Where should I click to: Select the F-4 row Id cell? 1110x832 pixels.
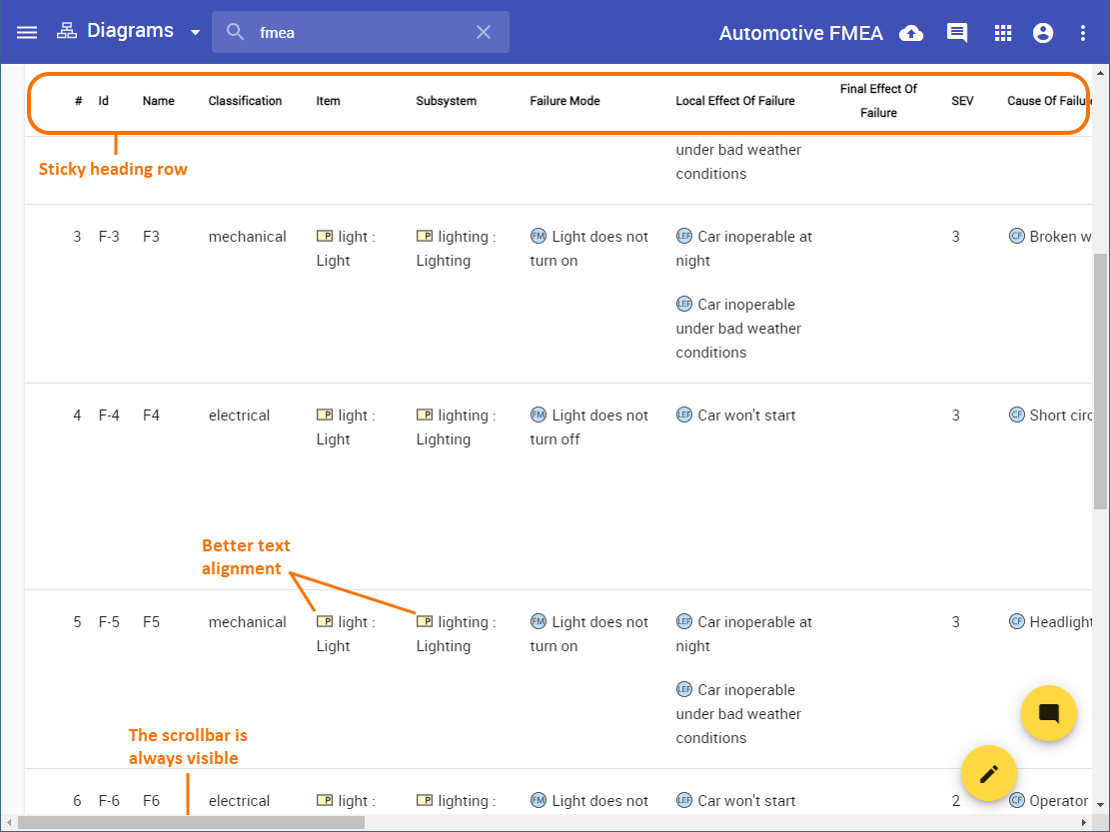coord(109,416)
